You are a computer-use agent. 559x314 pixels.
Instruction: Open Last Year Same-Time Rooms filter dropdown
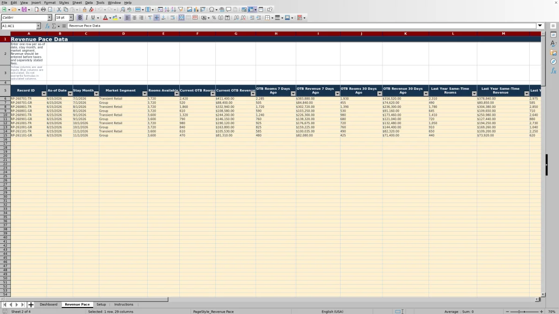474,94
